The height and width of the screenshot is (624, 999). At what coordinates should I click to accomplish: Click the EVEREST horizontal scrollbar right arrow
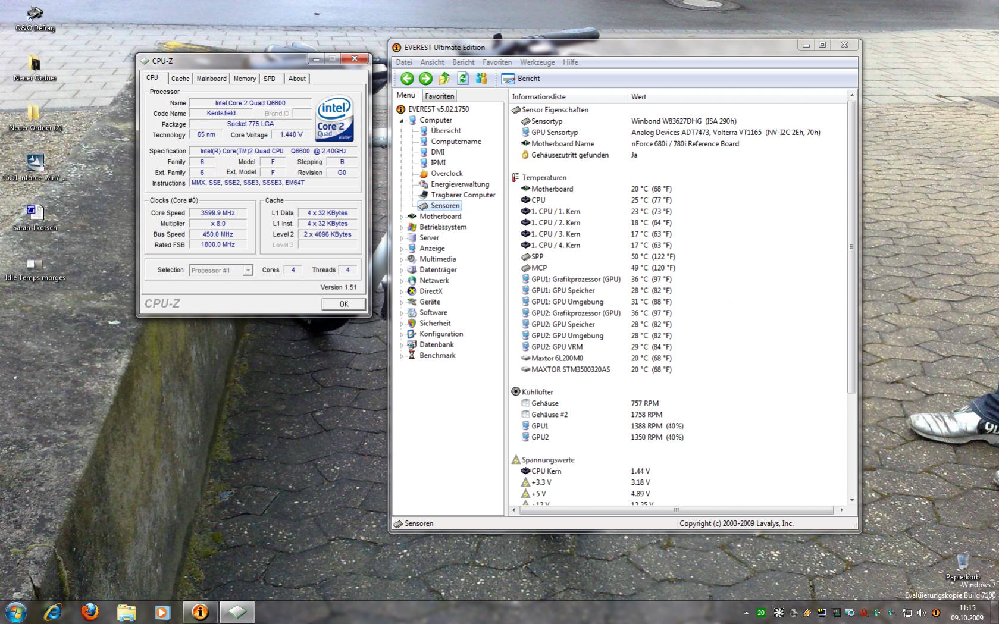coord(841,510)
